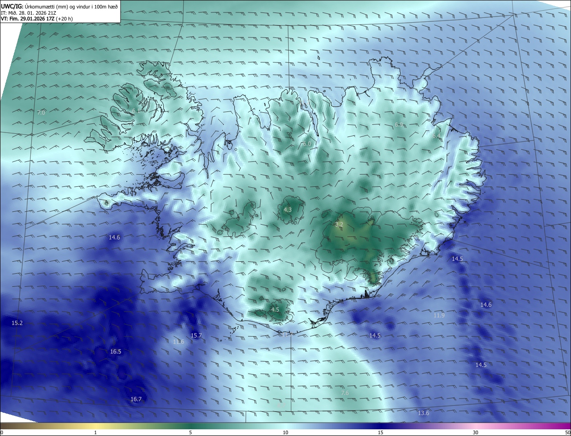Click the 4.5 value on Mýrdalsjökull glacier
The width and height of the screenshot is (571, 436).
click(x=275, y=309)
